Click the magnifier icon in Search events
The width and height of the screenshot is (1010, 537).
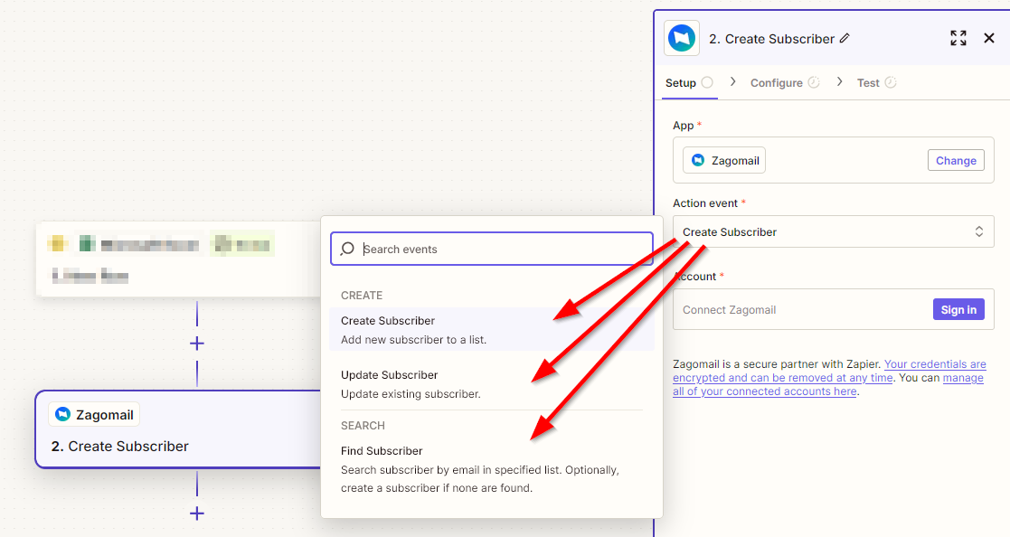[x=347, y=249]
